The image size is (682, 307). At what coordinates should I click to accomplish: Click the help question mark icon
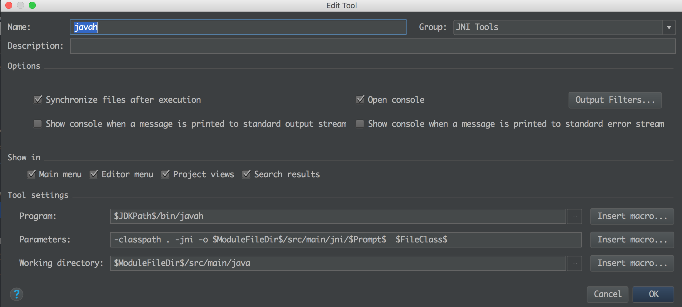pyautogui.click(x=16, y=294)
